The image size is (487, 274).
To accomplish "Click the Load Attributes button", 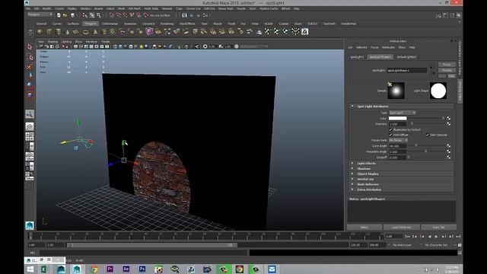I will [x=401, y=228].
